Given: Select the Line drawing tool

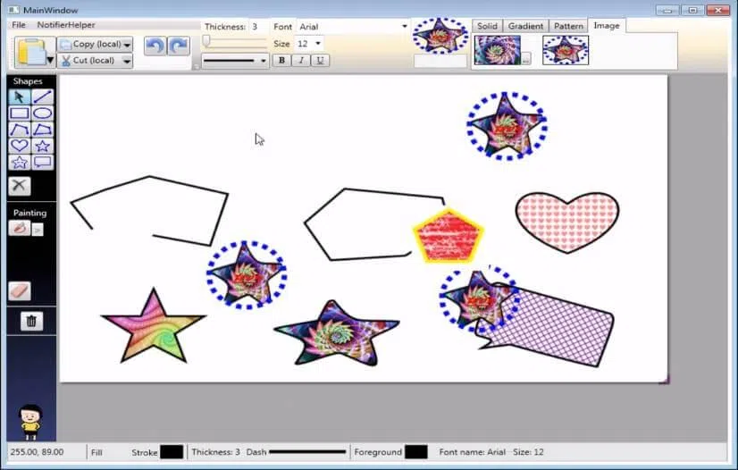Looking at the screenshot, I should click(42, 97).
